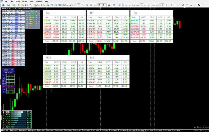209x132 pixels.
Task: Set timeframe to MN in toolbar
Action: tap(157, 5)
